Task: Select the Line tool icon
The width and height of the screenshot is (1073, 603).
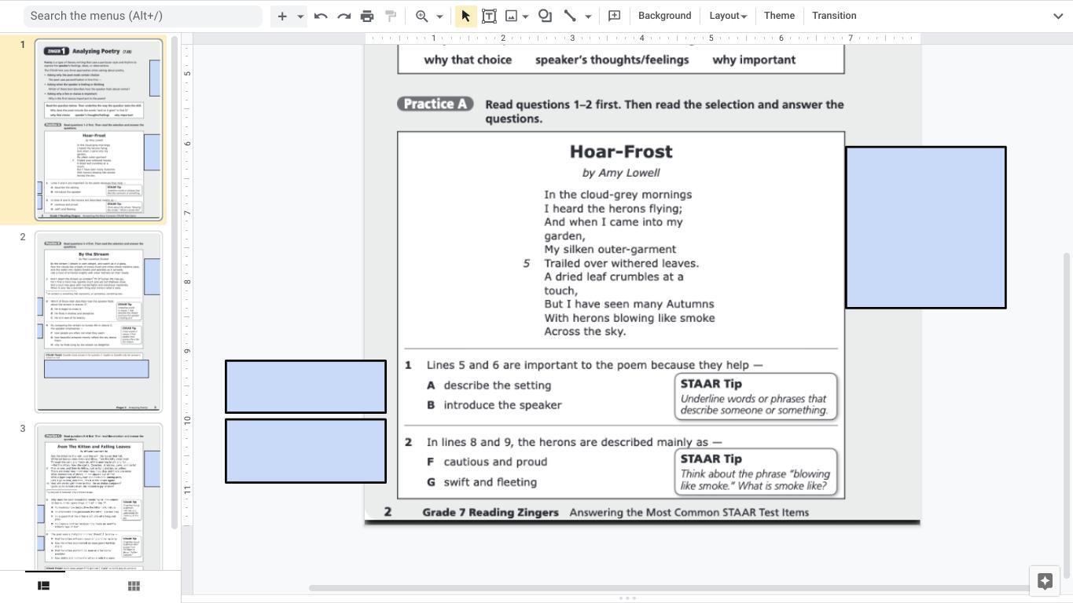Action: (570, 16)
